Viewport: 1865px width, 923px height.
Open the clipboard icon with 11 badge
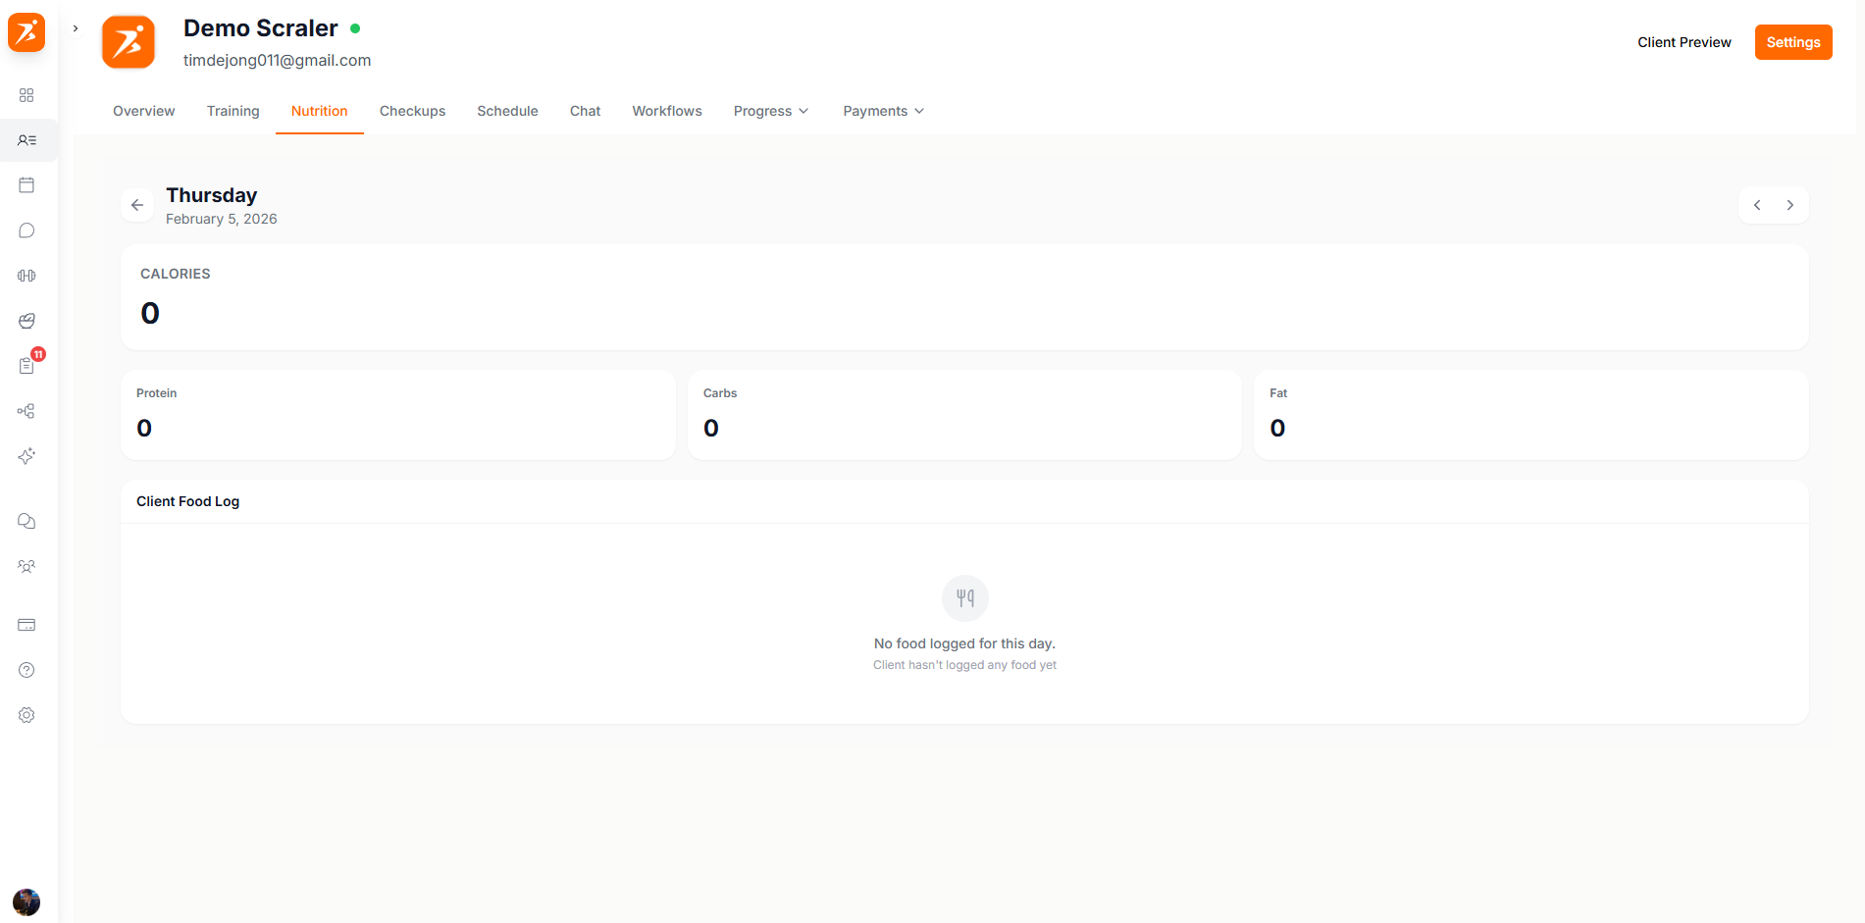26,366
